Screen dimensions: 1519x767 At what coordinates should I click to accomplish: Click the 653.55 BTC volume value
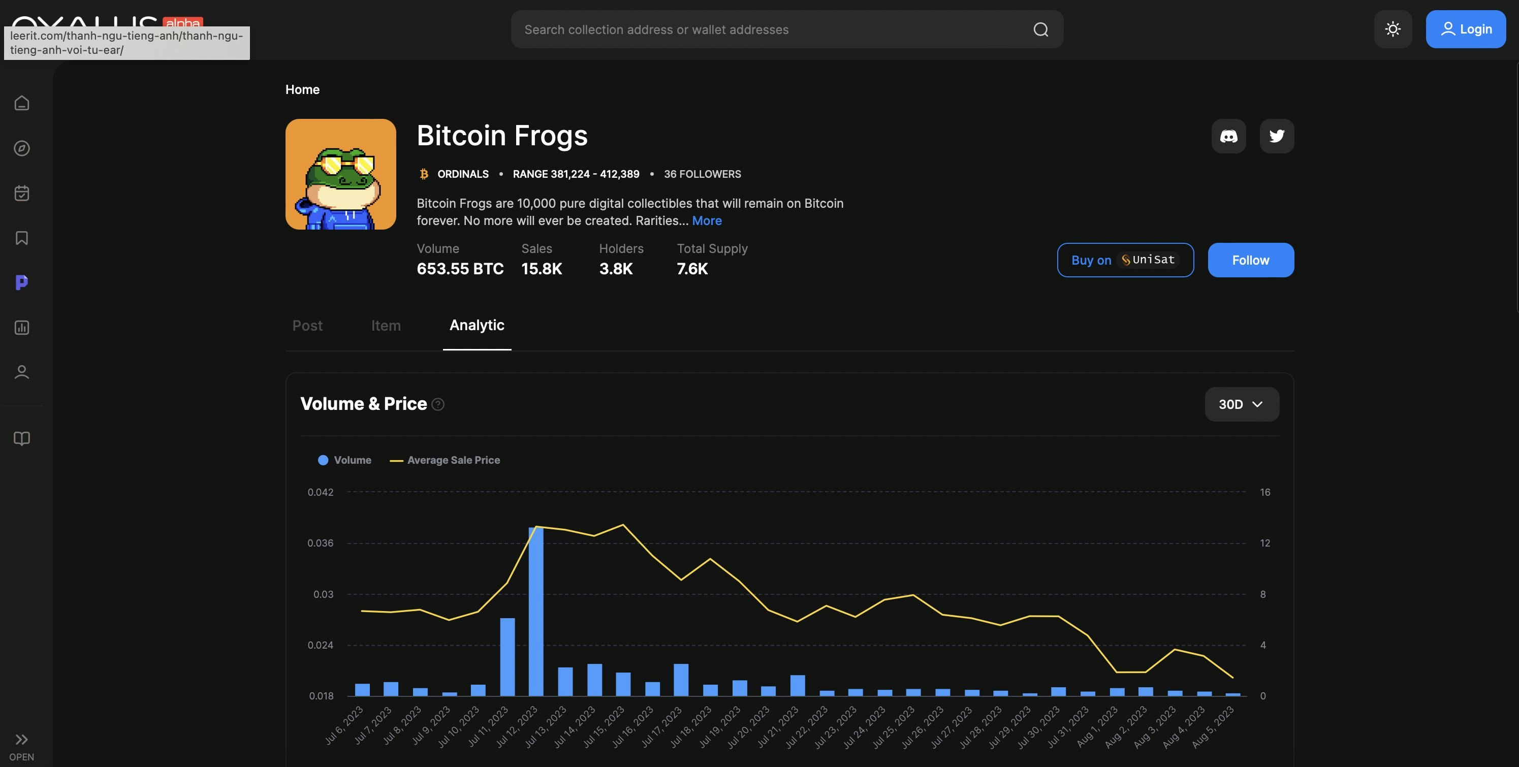pyautogui.click(x=460, y=269)
